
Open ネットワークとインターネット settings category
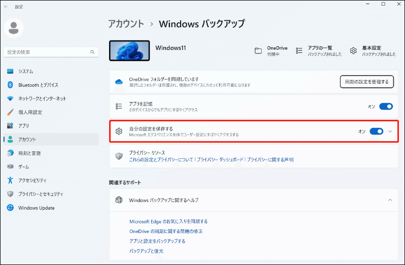coord(51,98)
